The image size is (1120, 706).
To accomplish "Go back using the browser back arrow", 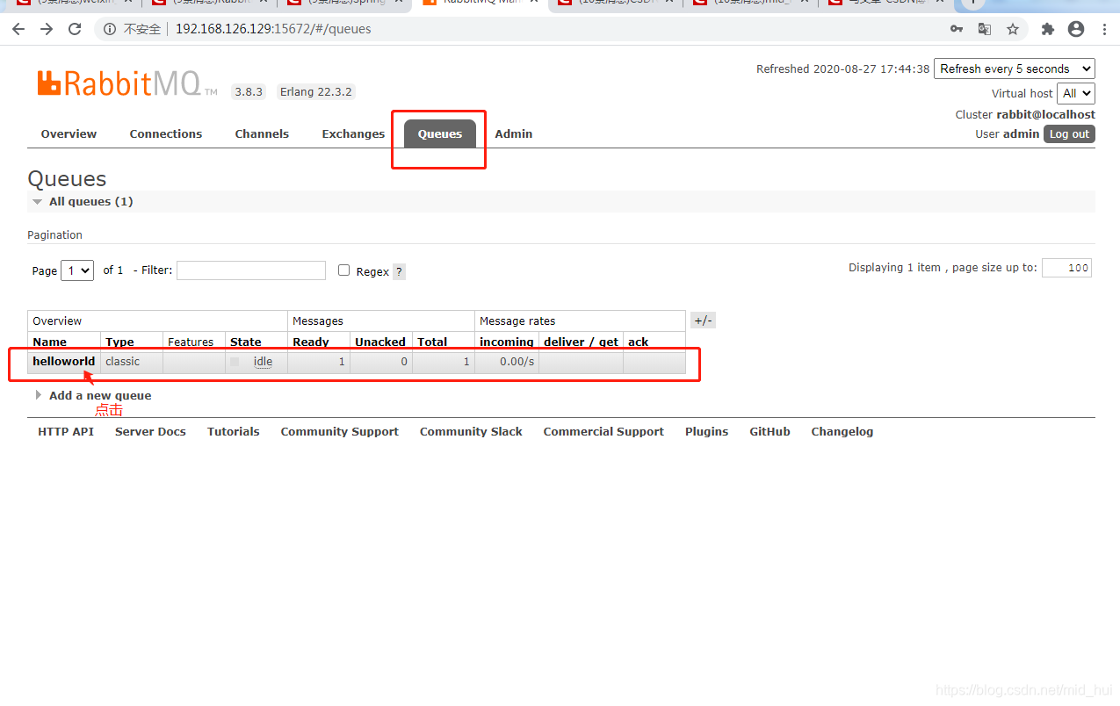I will pyautogui.click(x=18, y=29).
